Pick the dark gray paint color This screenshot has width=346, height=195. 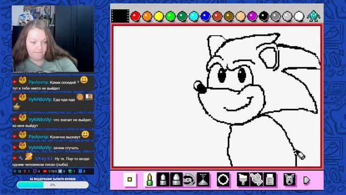click(275, 16)
